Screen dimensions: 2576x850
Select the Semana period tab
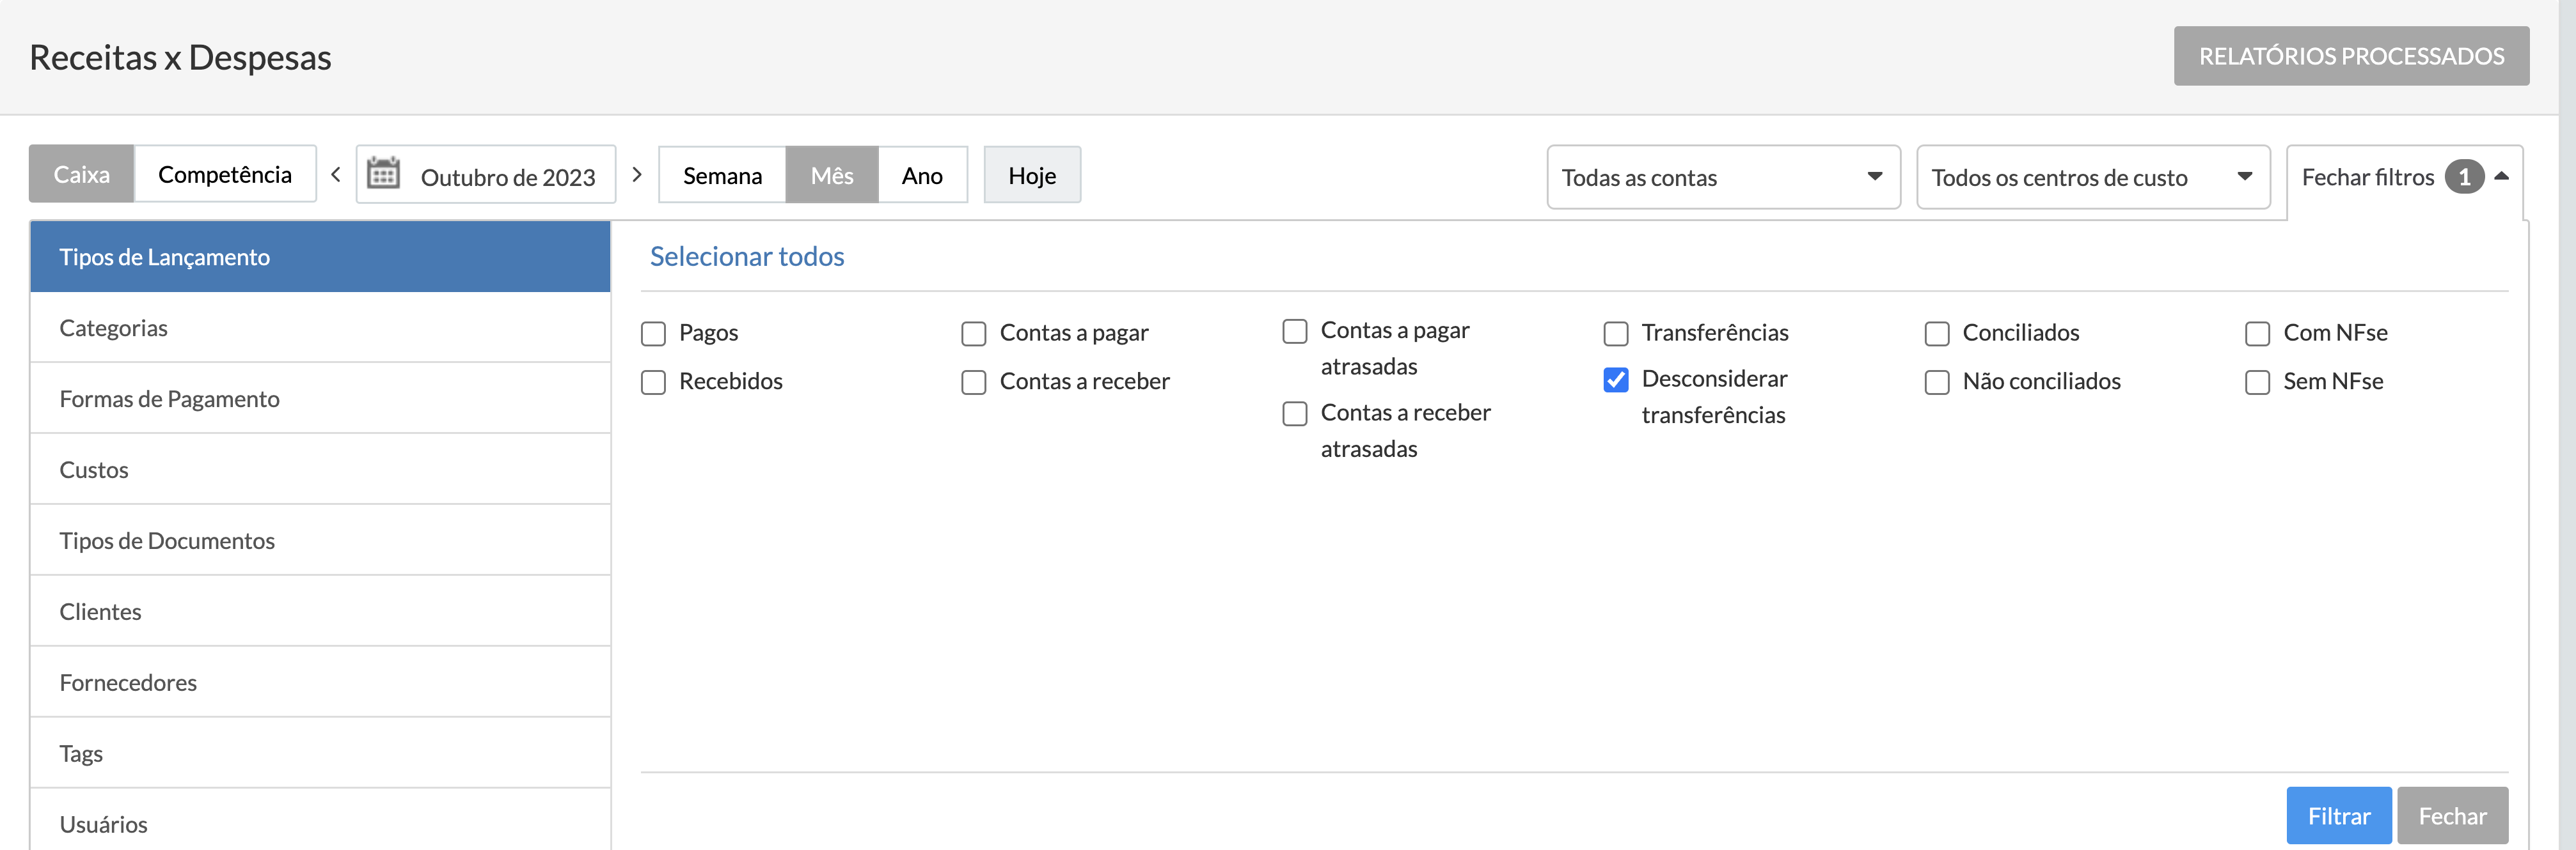(x=722, y=176)
